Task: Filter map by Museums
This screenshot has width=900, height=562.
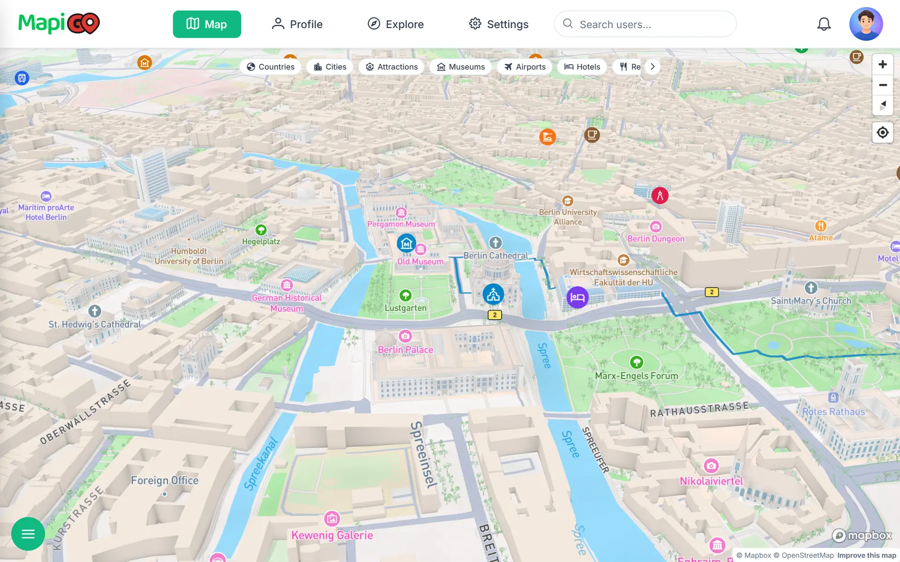Action: 461,67
